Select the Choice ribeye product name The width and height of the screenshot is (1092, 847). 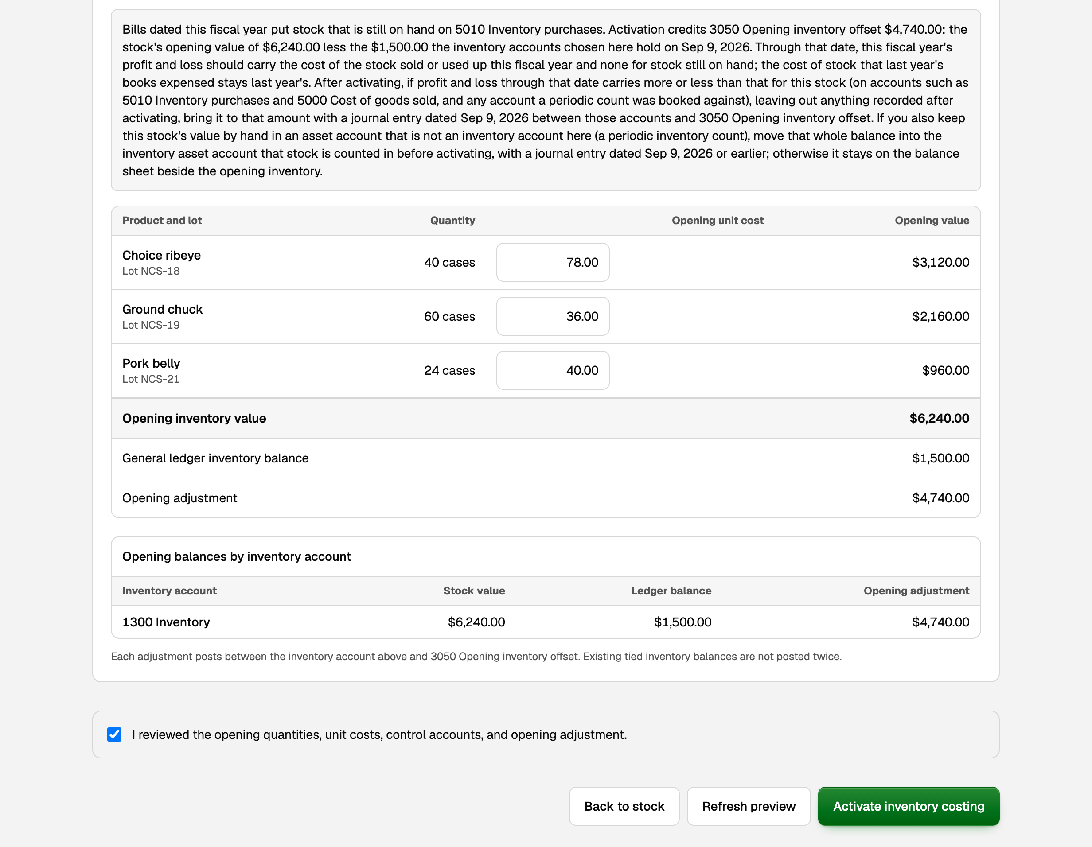coord(161,255)
